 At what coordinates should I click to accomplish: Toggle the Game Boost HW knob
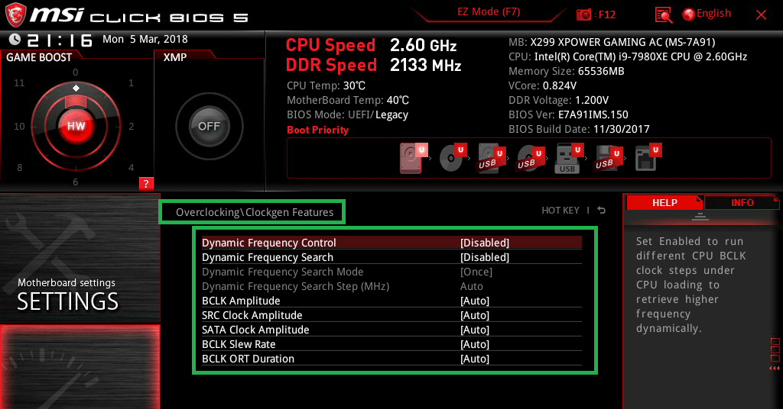76,126
